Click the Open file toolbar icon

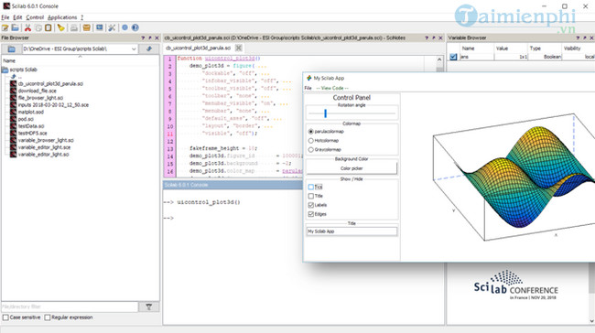[16, 27]
